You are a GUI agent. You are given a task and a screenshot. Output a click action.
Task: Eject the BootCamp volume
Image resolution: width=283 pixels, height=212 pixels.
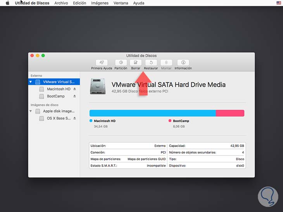pos(74,96)
